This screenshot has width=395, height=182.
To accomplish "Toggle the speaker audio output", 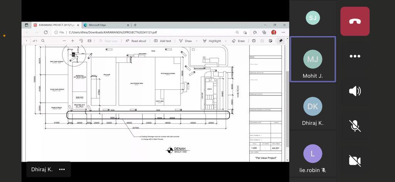I will [354, 91].
